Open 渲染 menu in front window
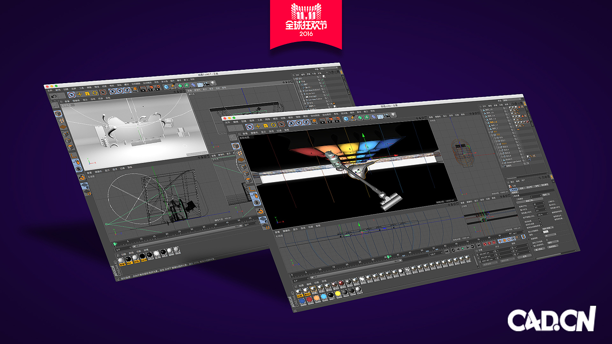612x344 pixels. [x=297, y=117]
